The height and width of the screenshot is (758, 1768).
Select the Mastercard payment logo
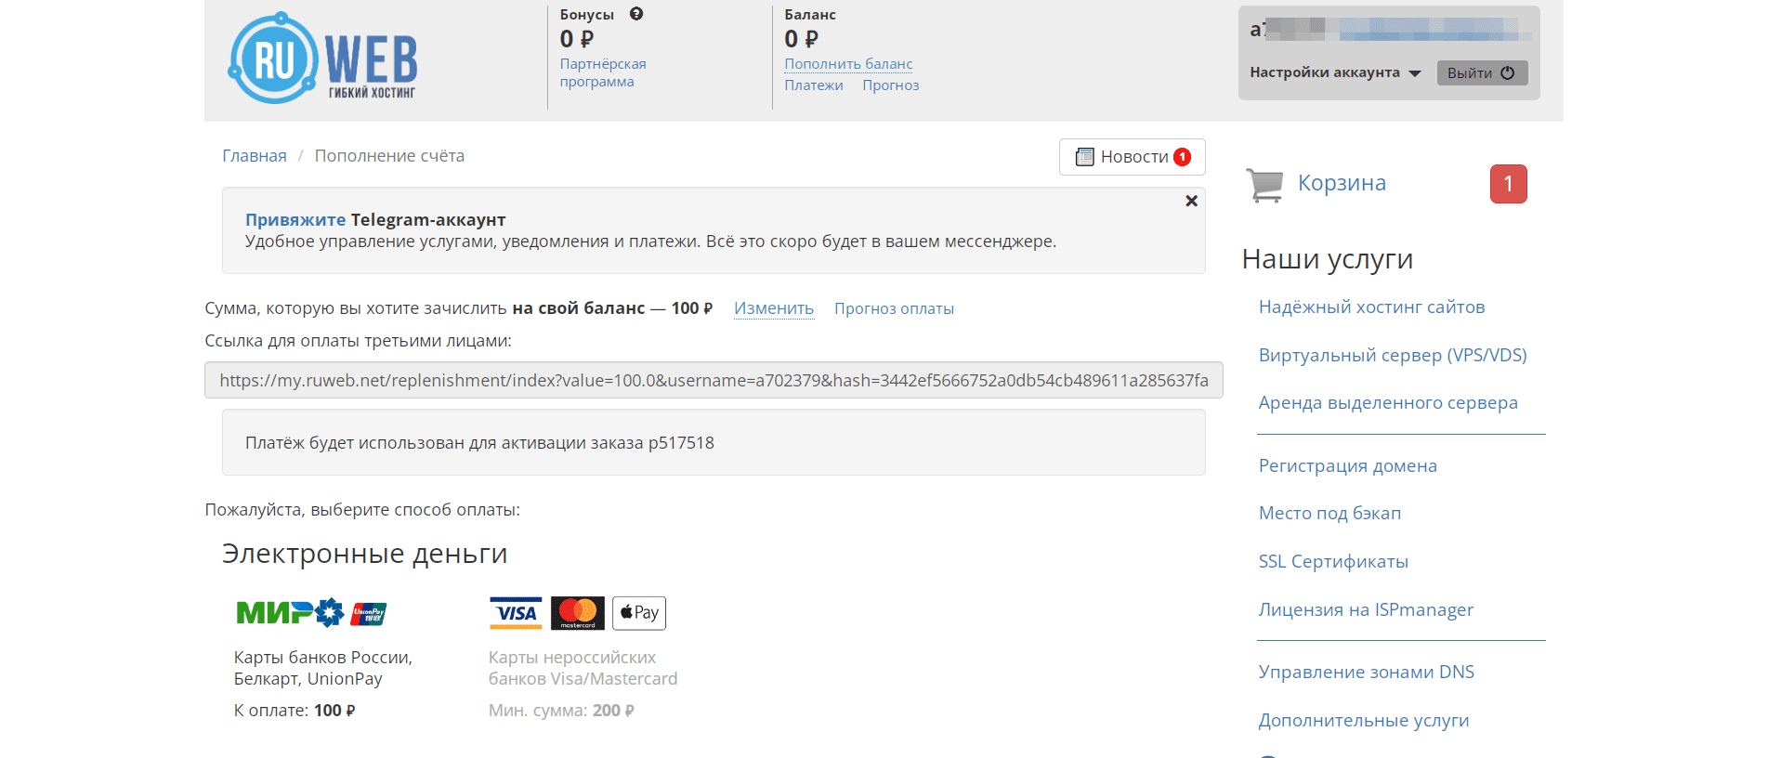click(x=577, y=613)
